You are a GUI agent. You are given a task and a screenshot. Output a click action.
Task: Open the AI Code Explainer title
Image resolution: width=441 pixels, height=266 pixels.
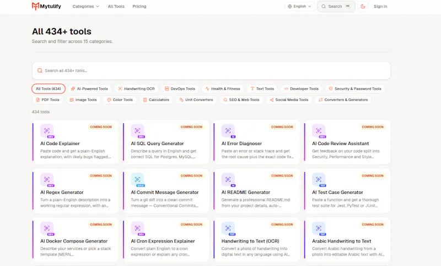pos(60,143)
